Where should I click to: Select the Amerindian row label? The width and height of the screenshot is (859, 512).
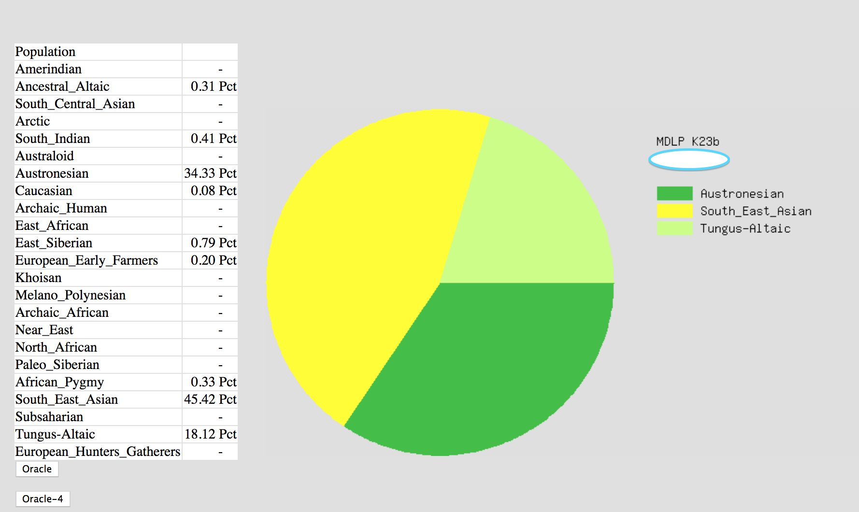point(48,69)
